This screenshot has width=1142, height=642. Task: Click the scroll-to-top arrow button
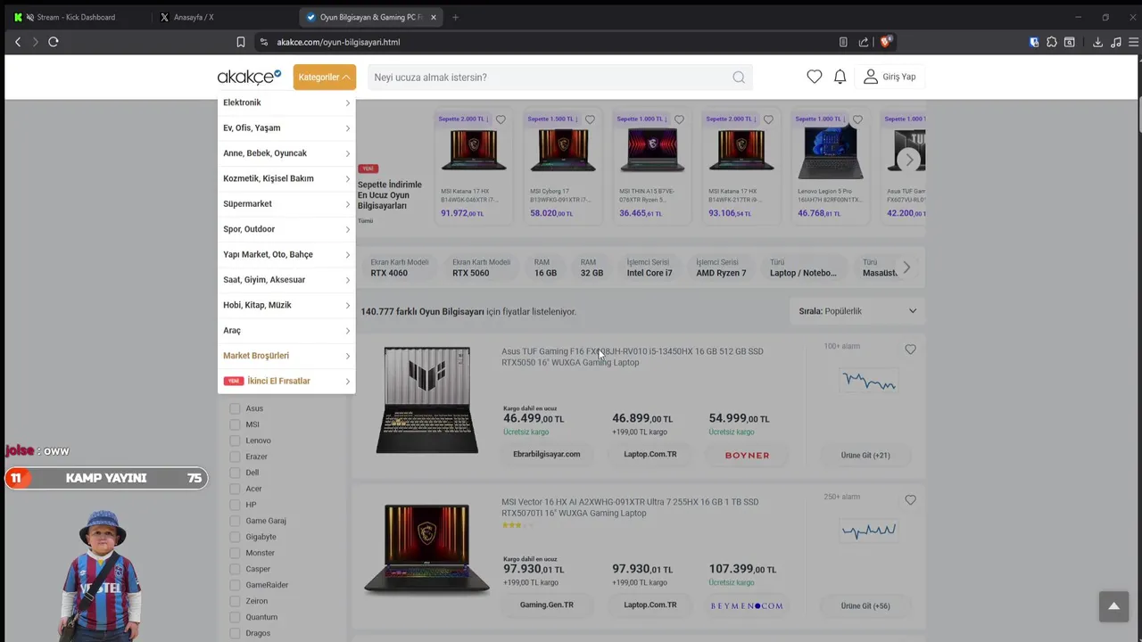(x=1113, y=606)
